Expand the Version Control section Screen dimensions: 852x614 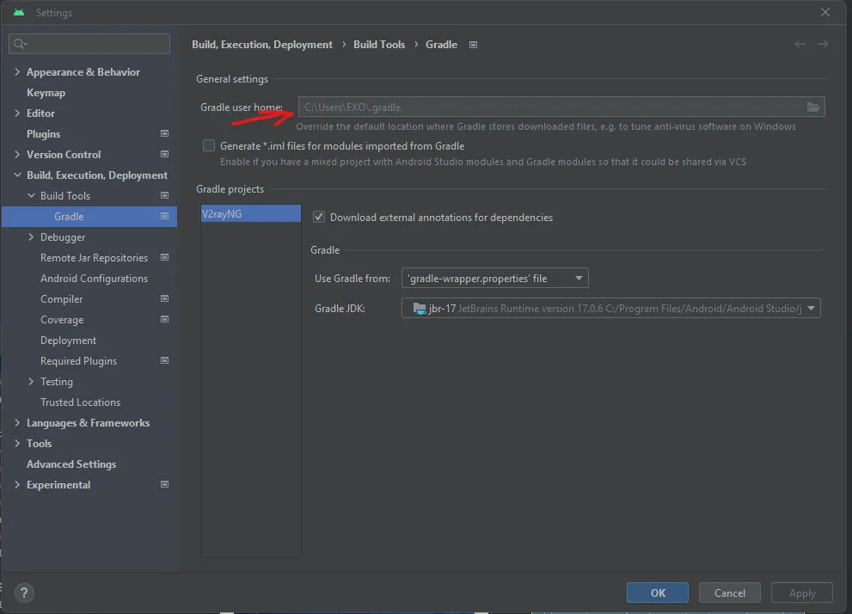point(17,154)
